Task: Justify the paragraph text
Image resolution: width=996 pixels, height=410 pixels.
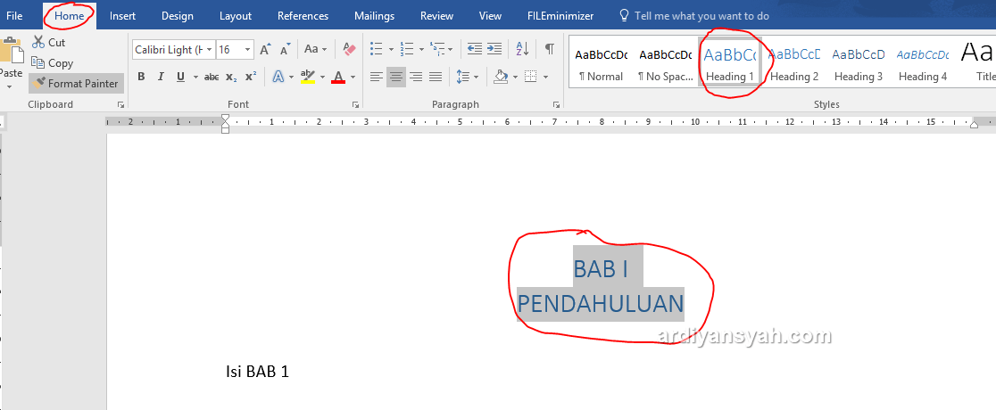Action: [436, 78]
